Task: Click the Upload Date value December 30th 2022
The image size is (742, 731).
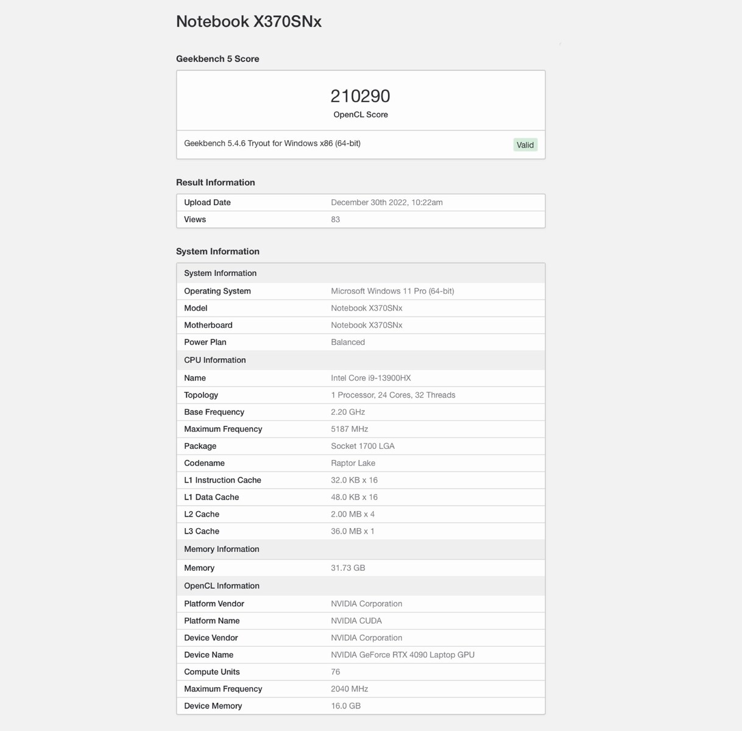Action: pos(386,202)
